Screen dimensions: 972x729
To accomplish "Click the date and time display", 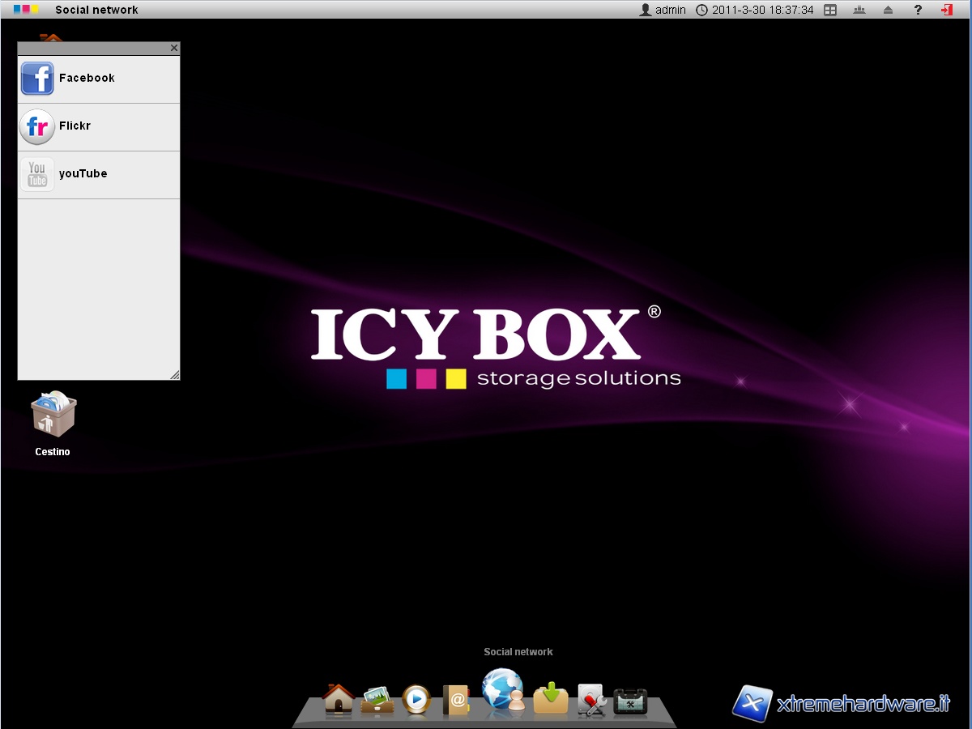I will [755, 10].
